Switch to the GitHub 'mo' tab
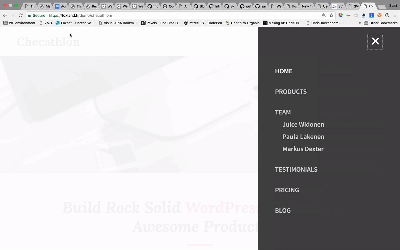Screen dimensions: 400x250 click(x=153, y=6)
